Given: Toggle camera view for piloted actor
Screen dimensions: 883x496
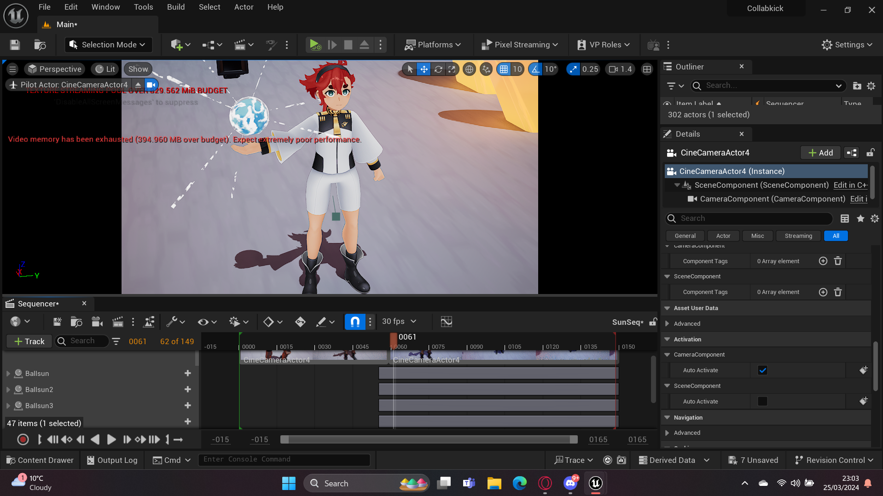Looking at the screenshot, I should pyautogui.click(x=151, y=85).
